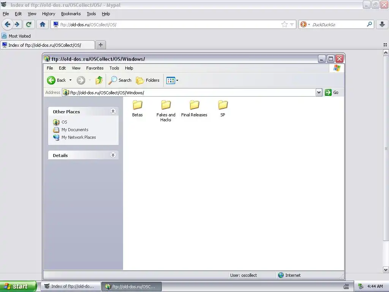Select the Fakes and Hacks folder
The height and width of the screenshot is (292, 389).
pyautogui.click(x=166, y=111)
